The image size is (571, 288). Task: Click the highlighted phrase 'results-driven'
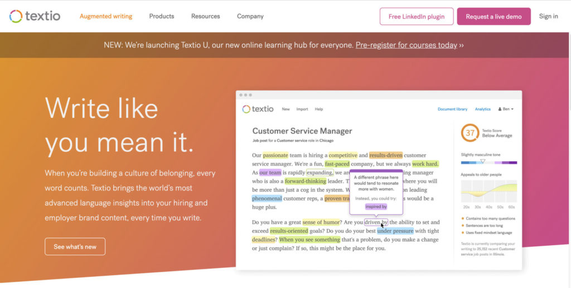(x=386, y=155)
